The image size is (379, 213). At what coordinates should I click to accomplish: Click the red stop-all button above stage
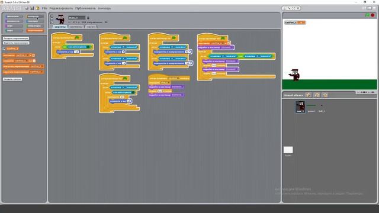372,15
